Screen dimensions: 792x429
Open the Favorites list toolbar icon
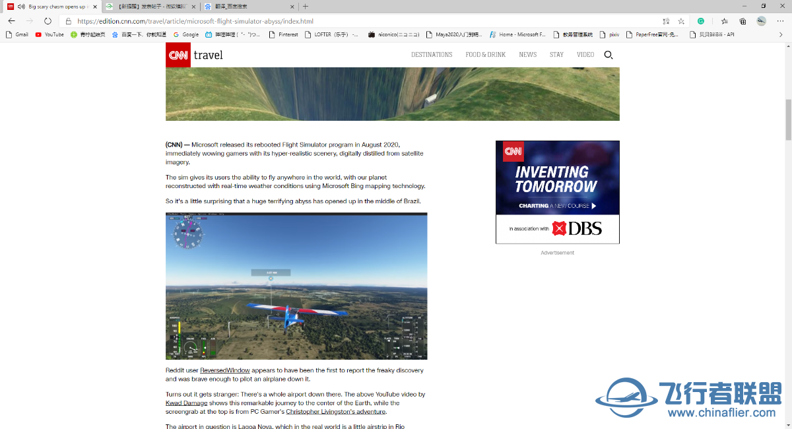(724, 21)
